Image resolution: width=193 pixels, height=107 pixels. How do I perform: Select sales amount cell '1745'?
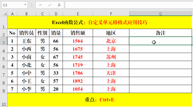[78, 57]
